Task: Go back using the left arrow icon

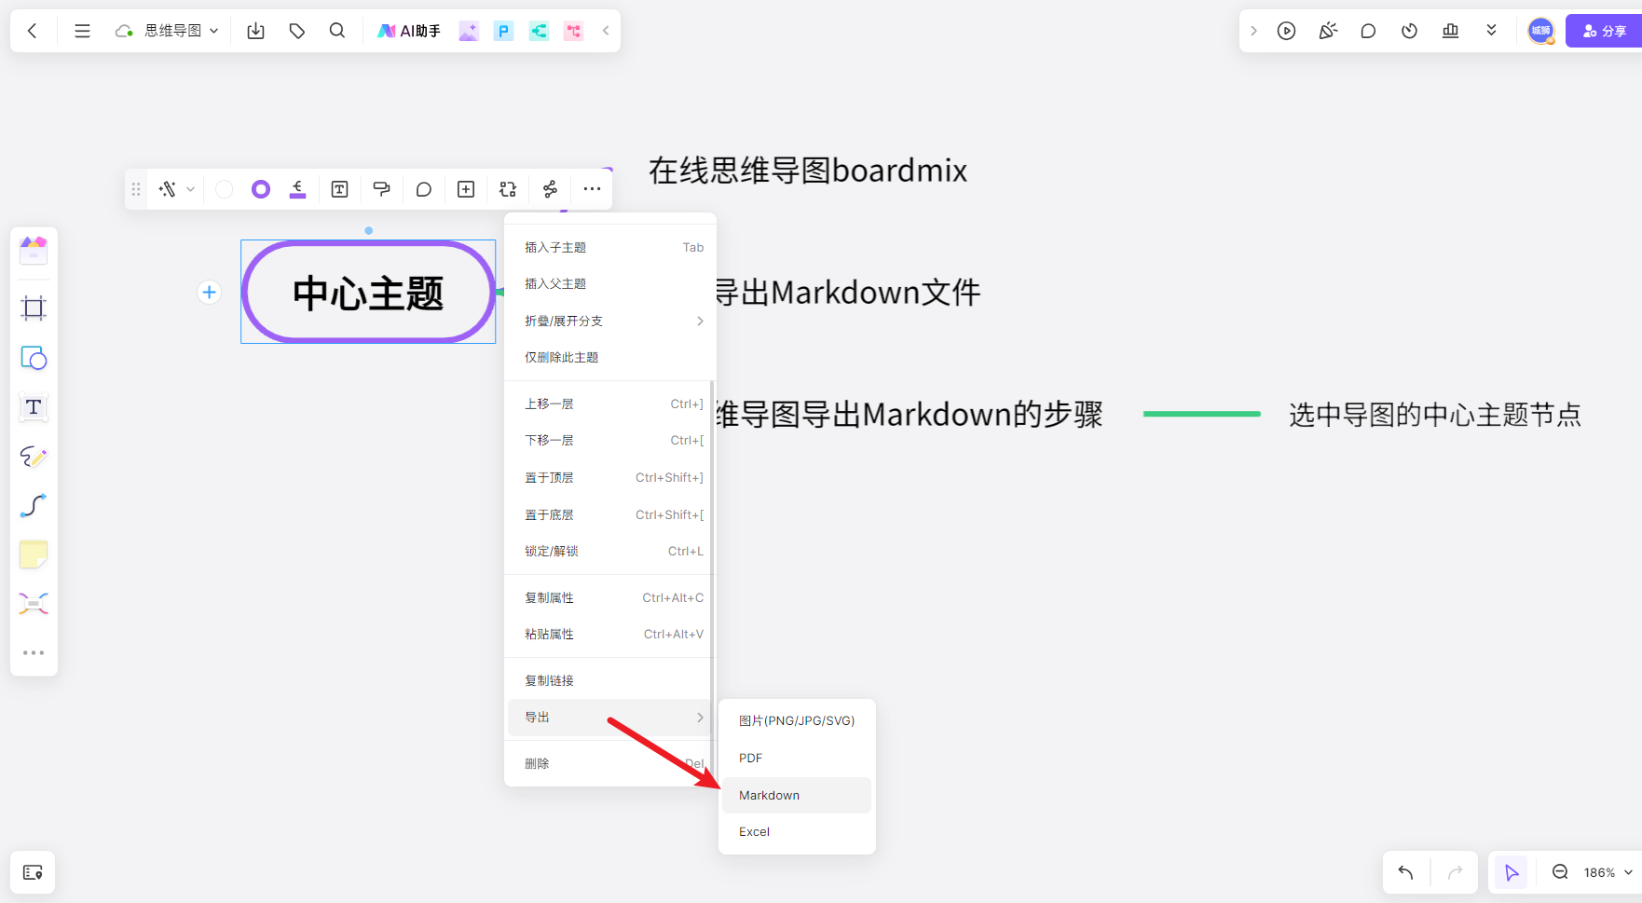Action: coord(33,31)
